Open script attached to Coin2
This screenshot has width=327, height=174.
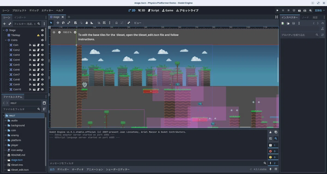(38, 50)
